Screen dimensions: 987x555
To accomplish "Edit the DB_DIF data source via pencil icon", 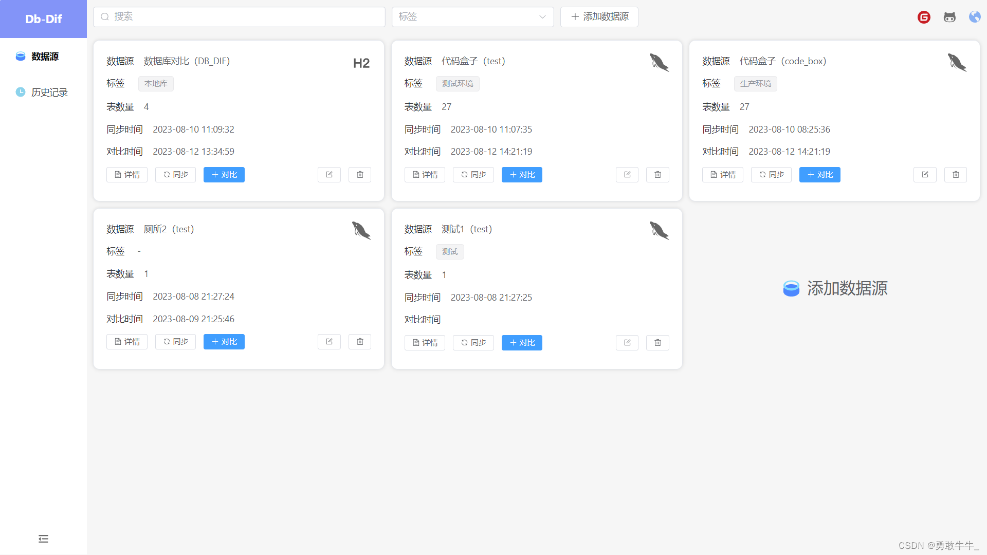I will click(329, 175).
